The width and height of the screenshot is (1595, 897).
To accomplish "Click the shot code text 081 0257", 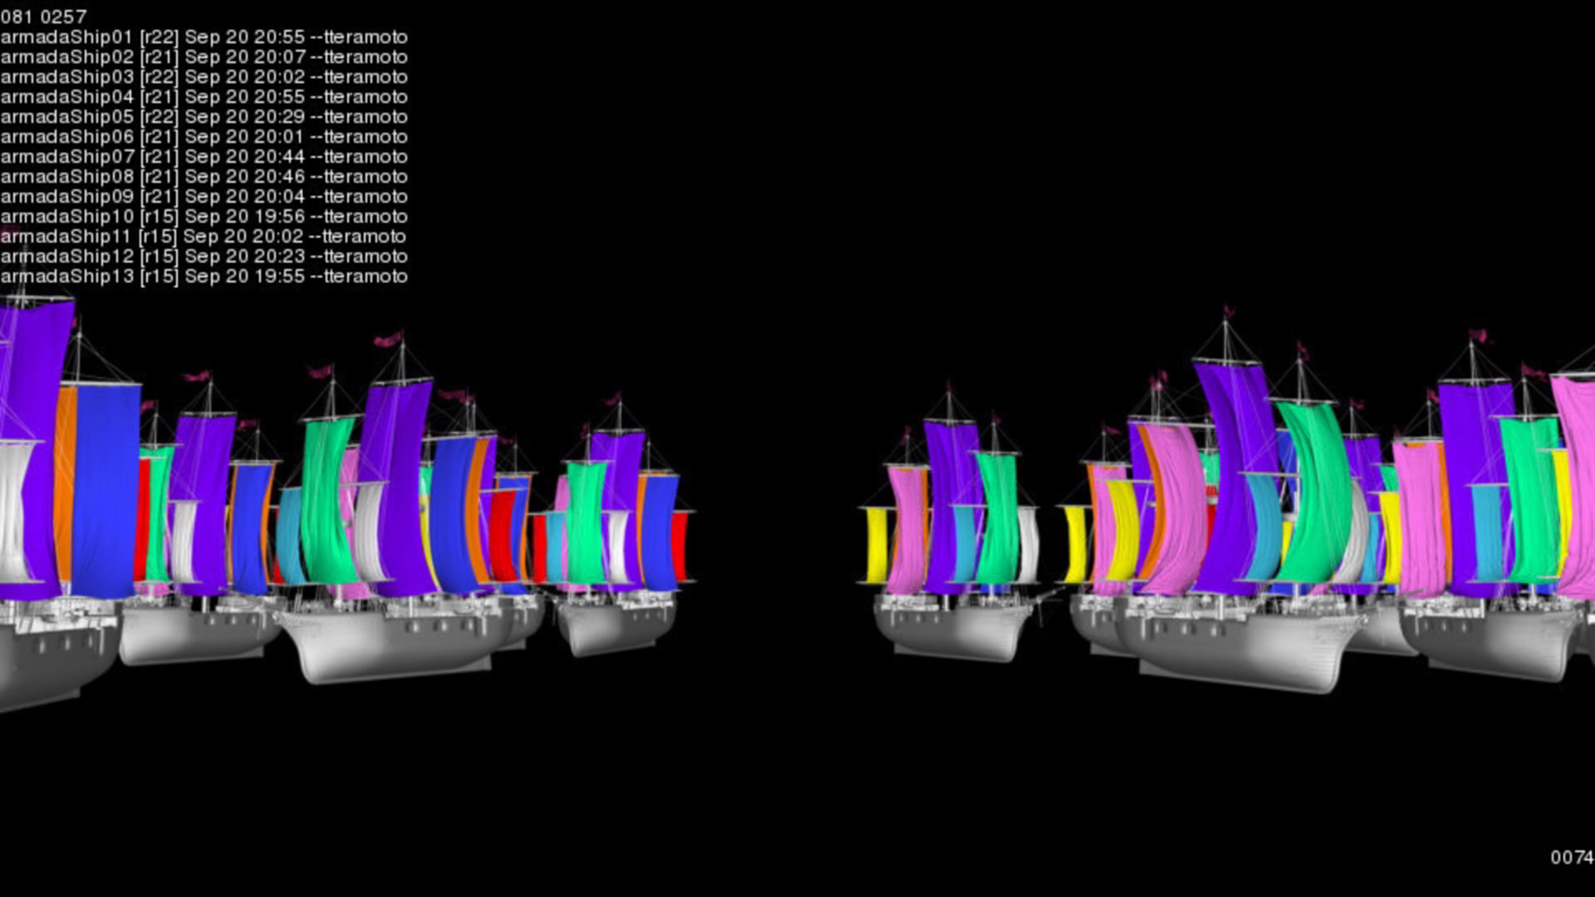I will click(x=43, y=17).
